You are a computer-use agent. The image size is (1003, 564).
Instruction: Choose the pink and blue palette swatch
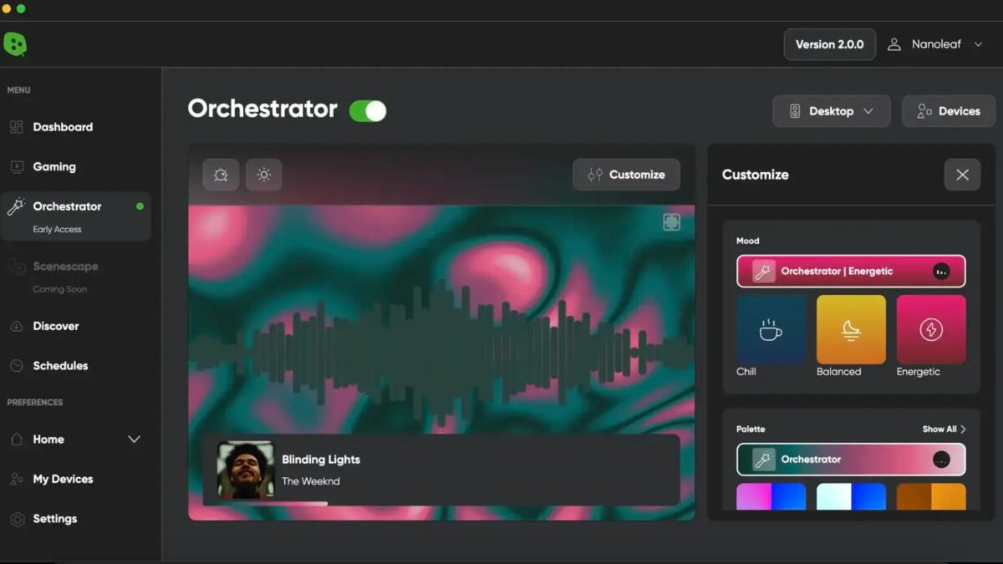(x=771, y=497)
